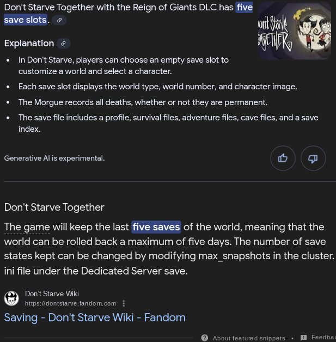Open three-dot menu beside dontstarve.fandom.com
This screenshot has width=336, height=342.
click(124, 303)
